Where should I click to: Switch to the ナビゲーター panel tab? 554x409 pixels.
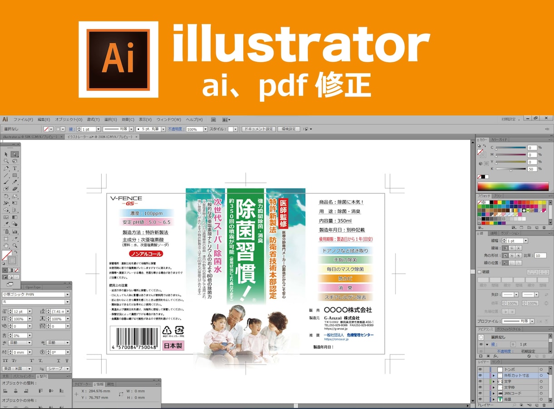83,384
